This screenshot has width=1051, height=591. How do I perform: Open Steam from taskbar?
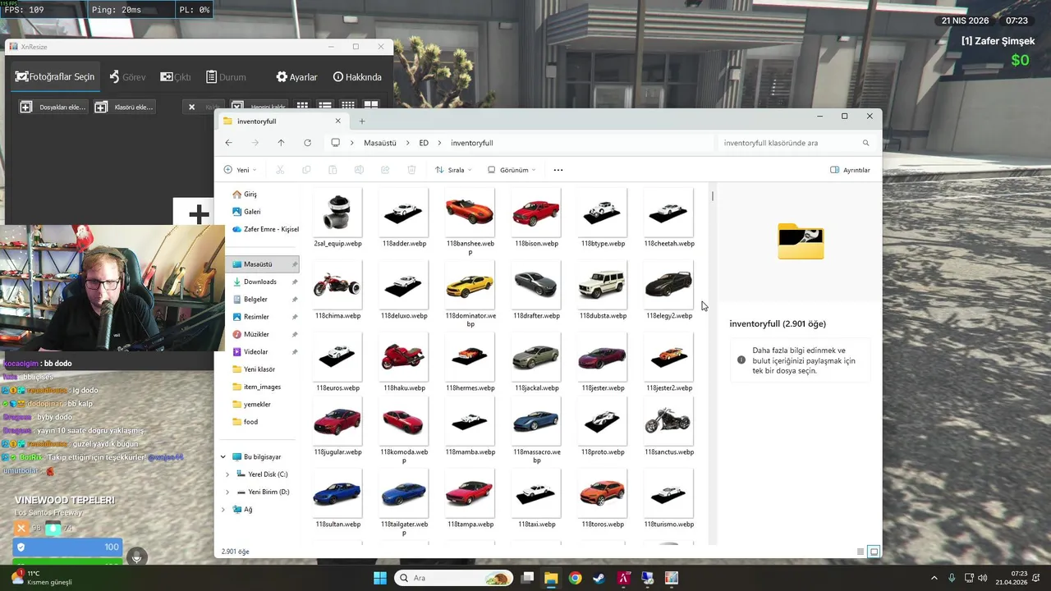click(x=599, y=578)
